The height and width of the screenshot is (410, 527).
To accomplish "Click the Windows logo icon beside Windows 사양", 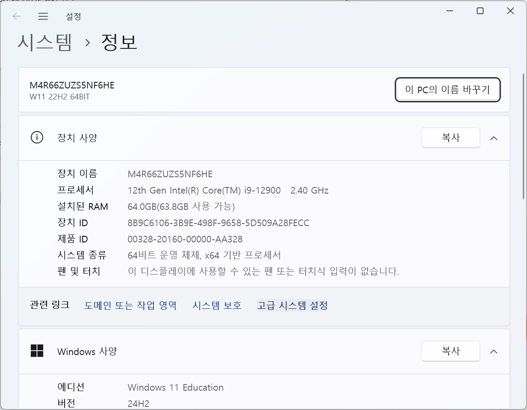I will [37, 351].
